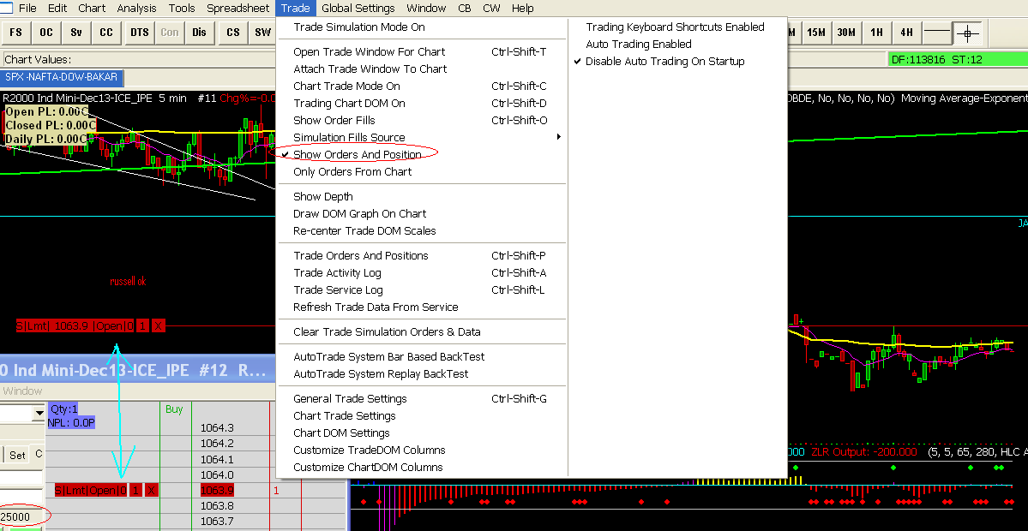Viewport: 1028px width, 531px height.
Task: Select the horizontal line drawing tool
Action: point(936,32)
